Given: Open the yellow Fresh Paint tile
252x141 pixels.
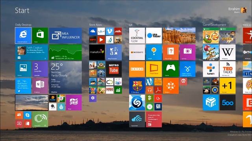Looking at the screenshot, I should coord(154,69).
